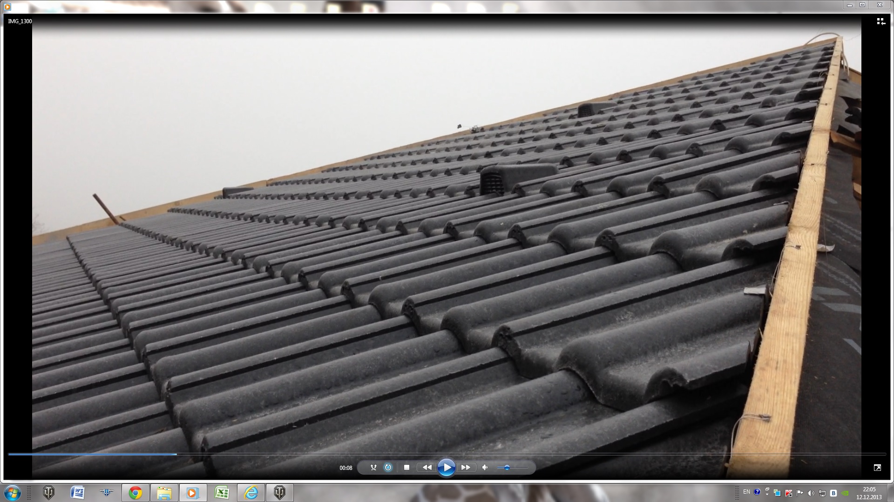Open Action Center flag icon
This screenshot has width=894, height=502.
point(799,493)
